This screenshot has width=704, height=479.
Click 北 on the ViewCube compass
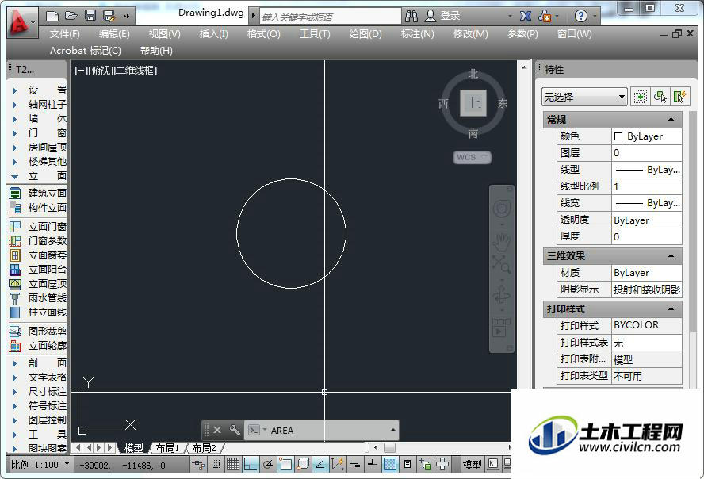click(473, 74)
